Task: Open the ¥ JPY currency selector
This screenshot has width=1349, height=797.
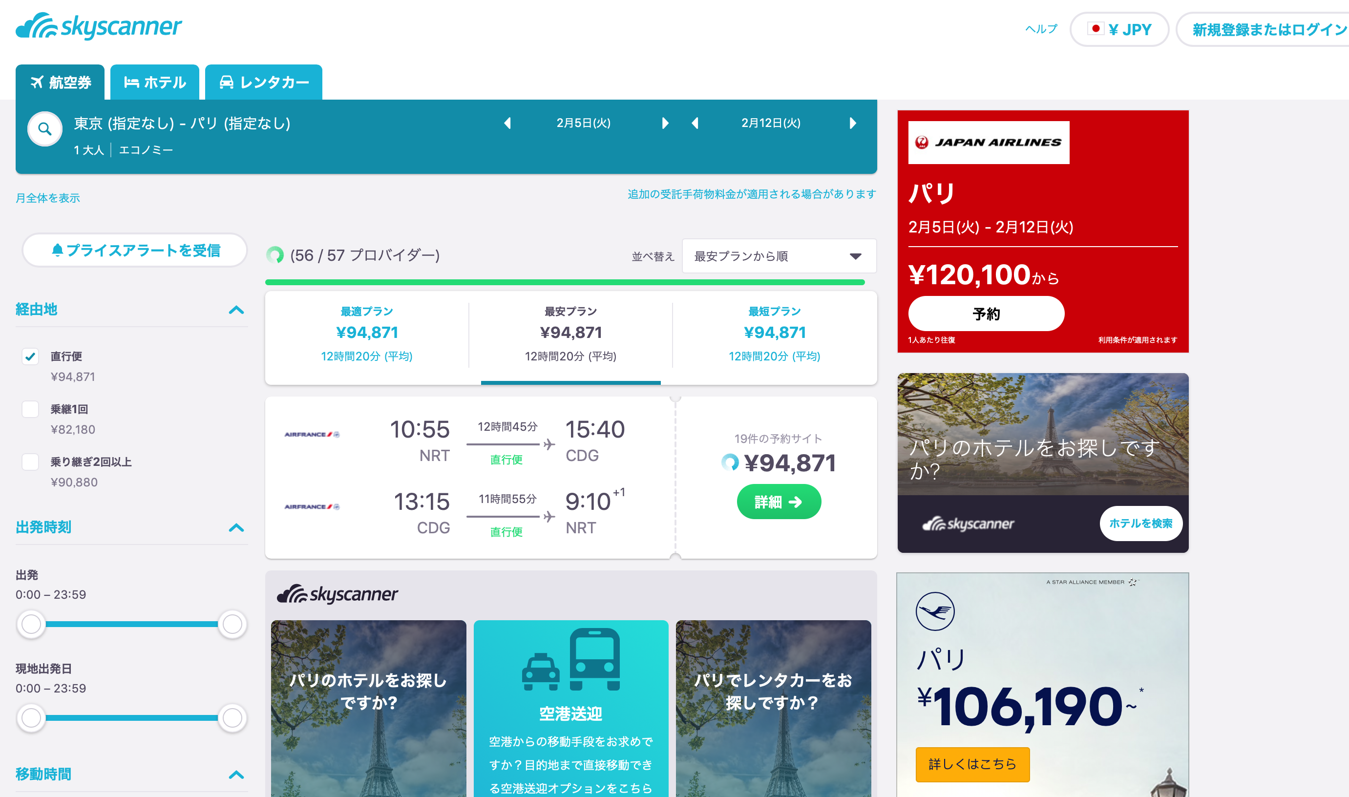Action: 1119,29
